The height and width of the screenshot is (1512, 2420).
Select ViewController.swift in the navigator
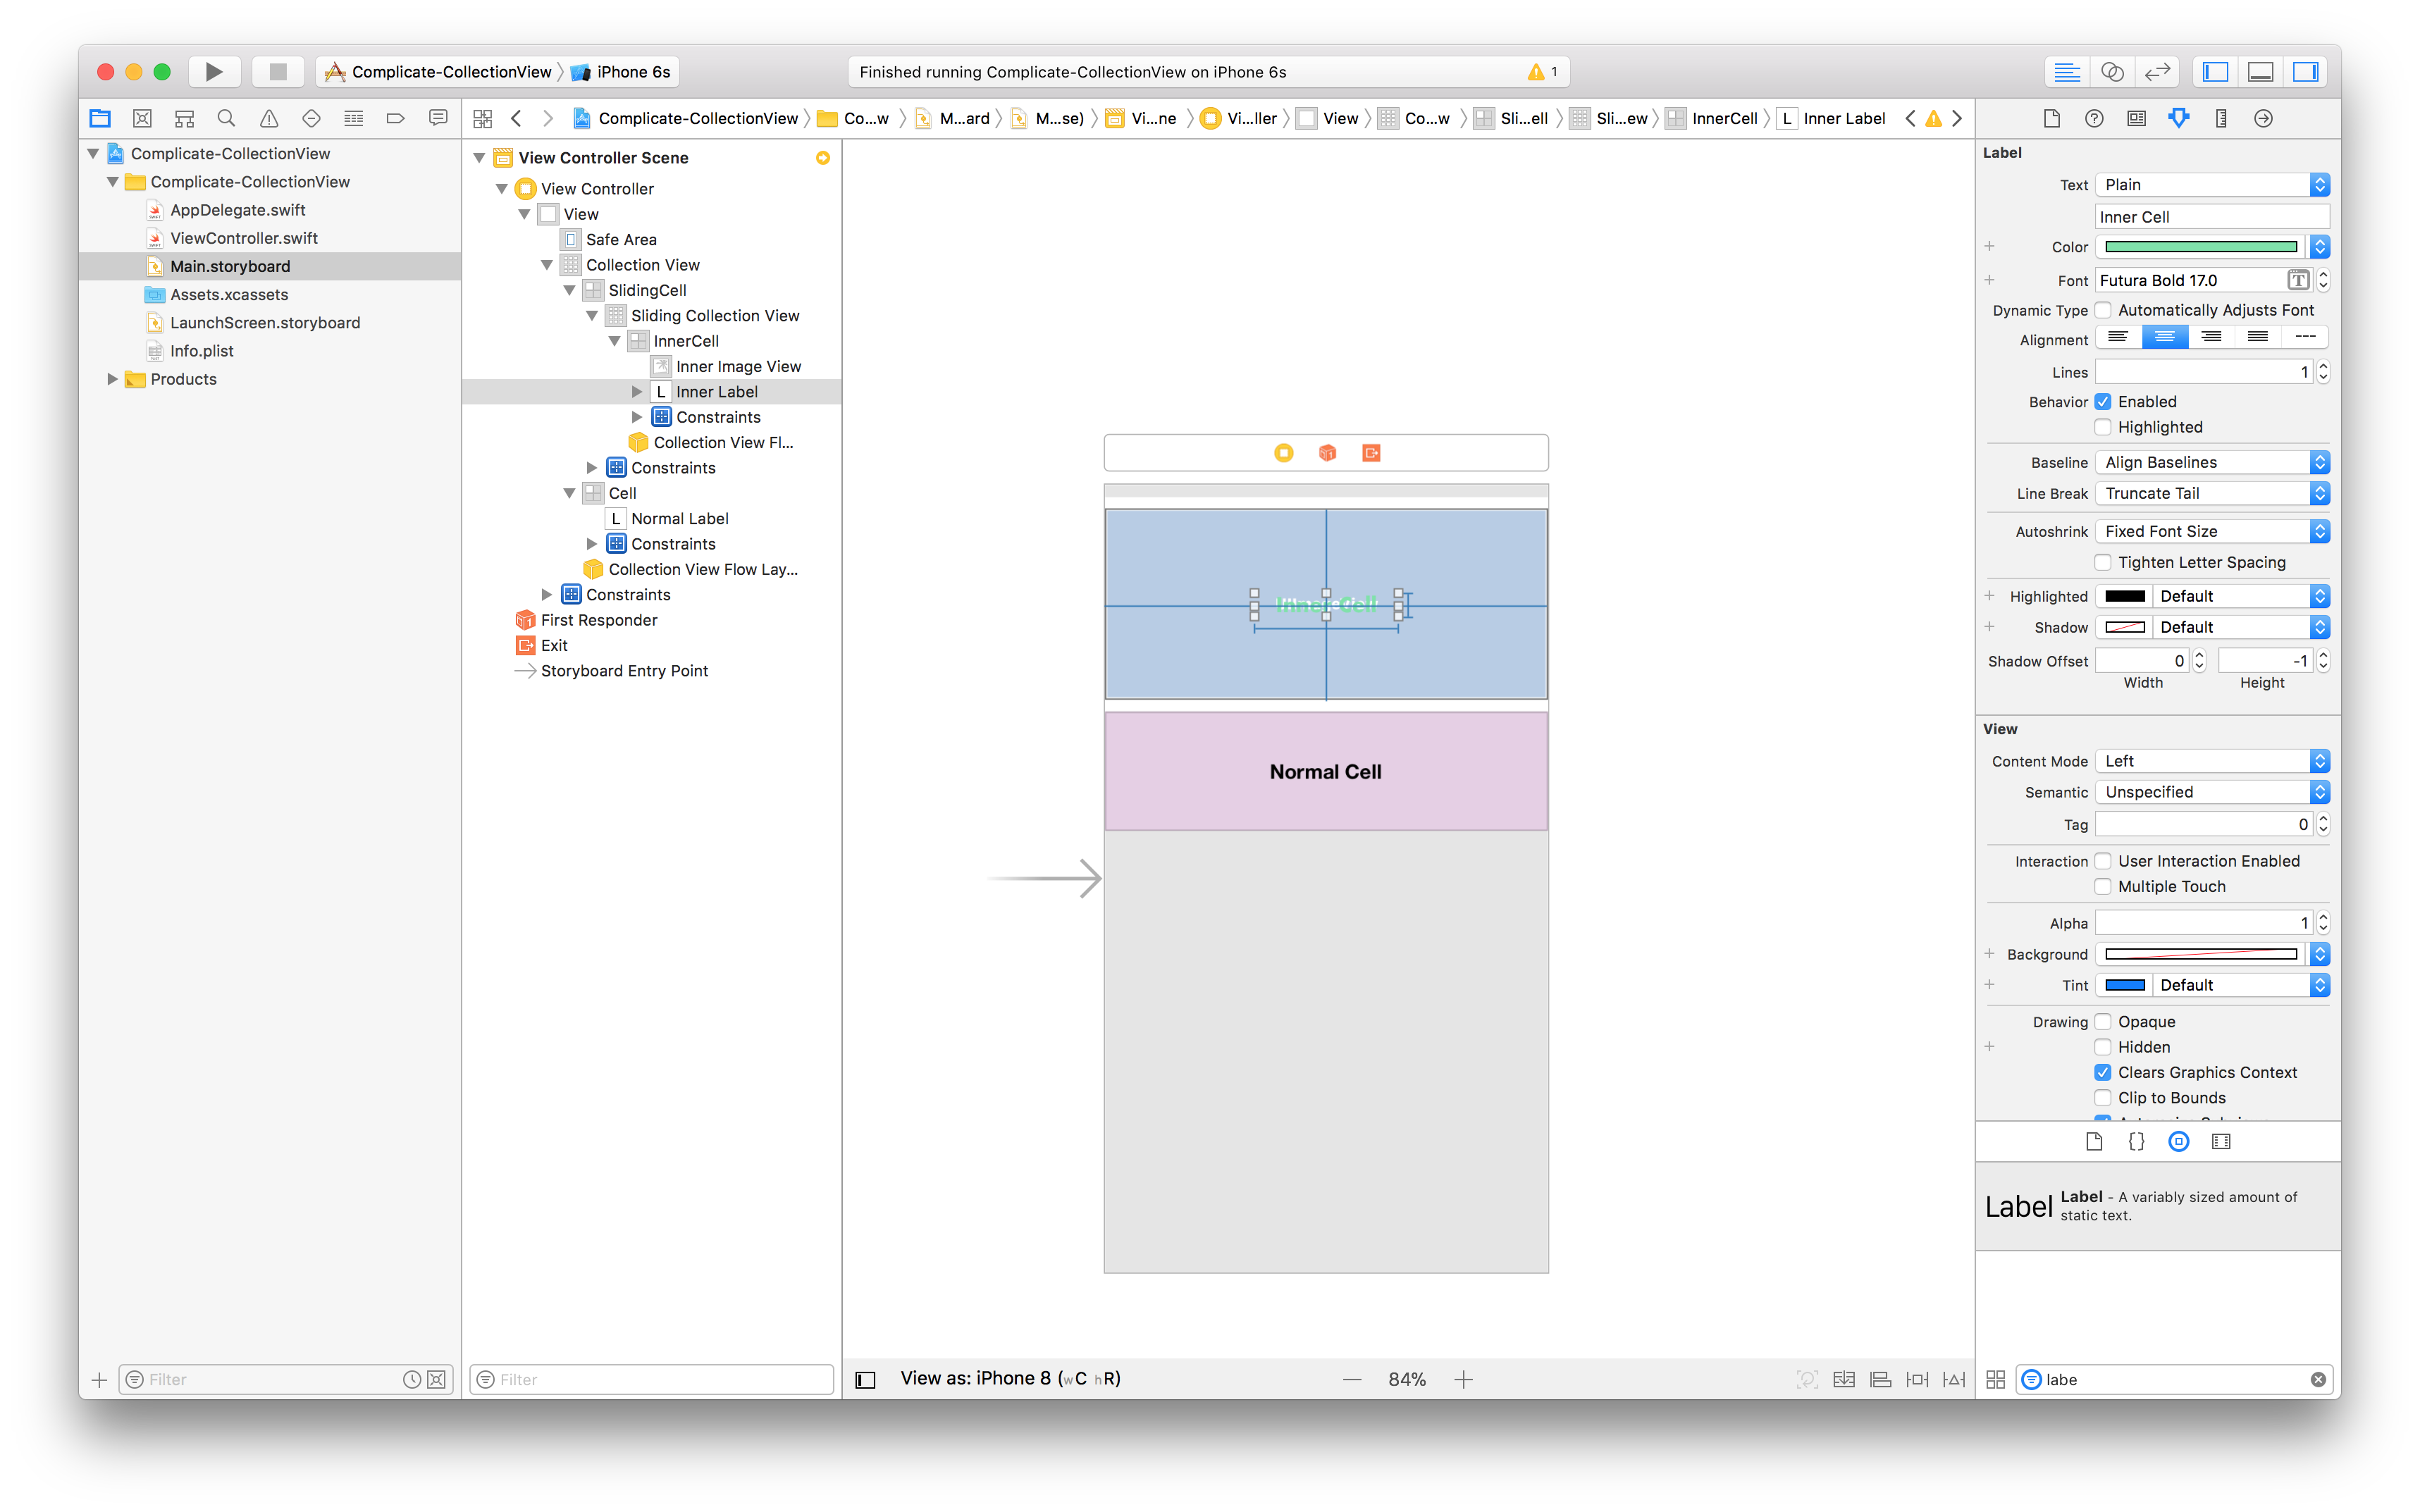click(x=243, y=238)
